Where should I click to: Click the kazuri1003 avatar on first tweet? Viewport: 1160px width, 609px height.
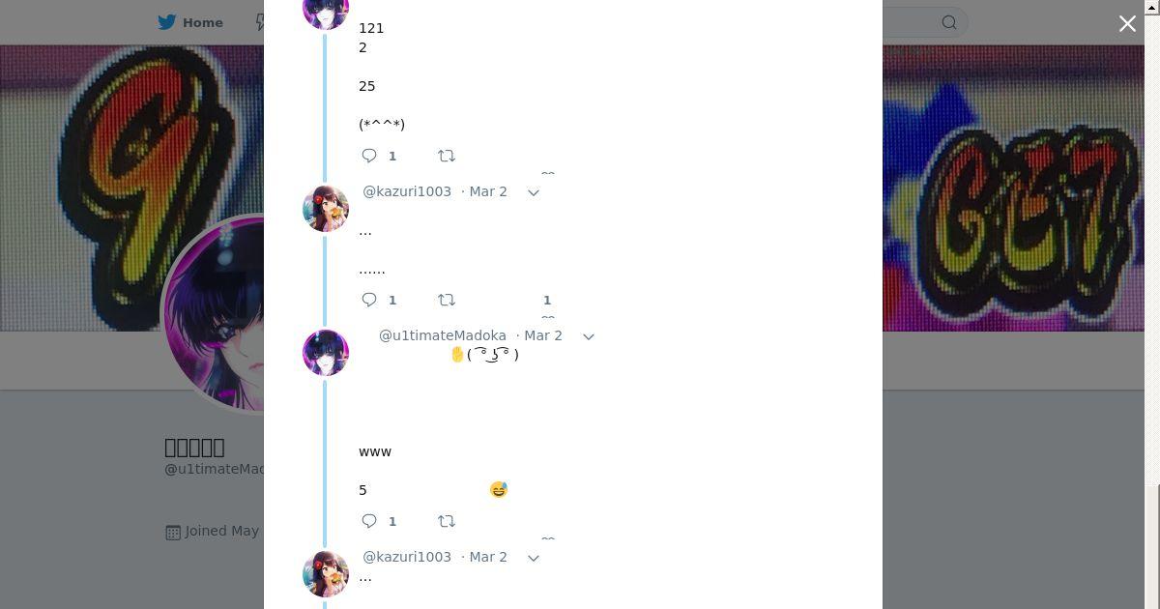tap(326, 209)
